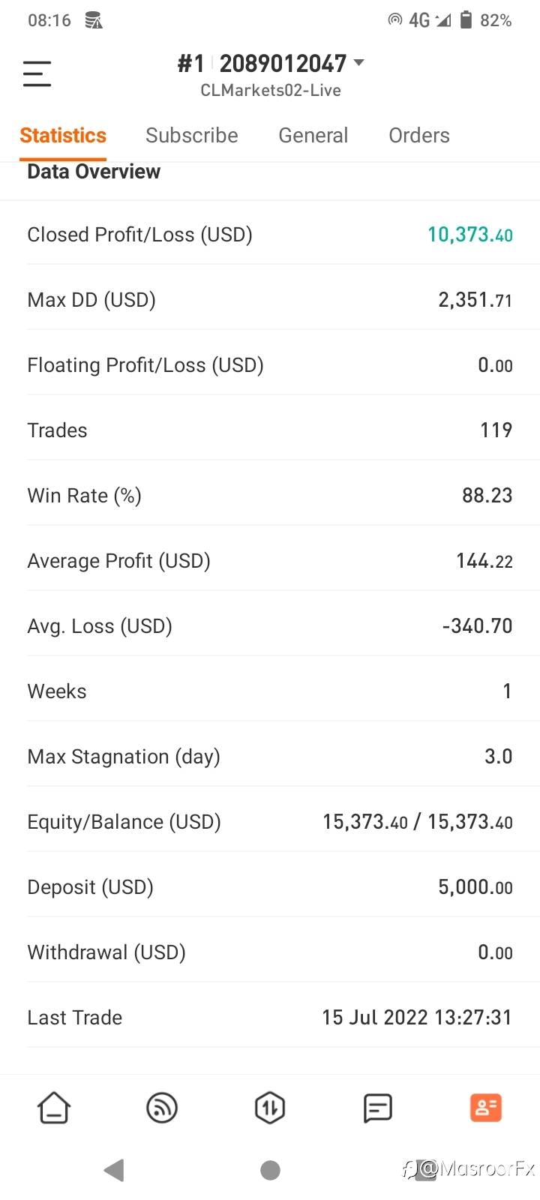Open the signal feed icon
Screen dimensions: 540x1200
tap(162, 1108)
